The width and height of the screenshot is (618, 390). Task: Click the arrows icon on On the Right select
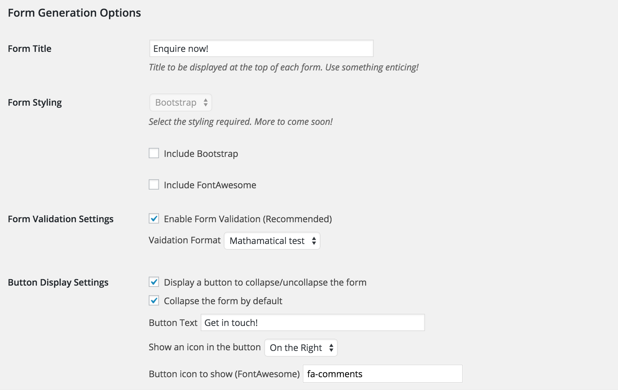pyautogui.click(x=331, y=348)
